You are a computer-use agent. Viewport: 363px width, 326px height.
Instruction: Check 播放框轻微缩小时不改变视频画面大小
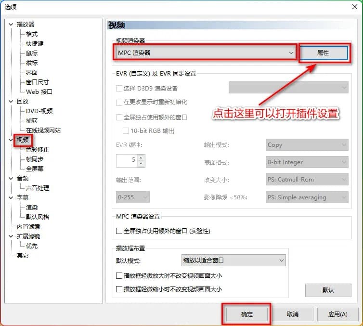coord(119,289)
